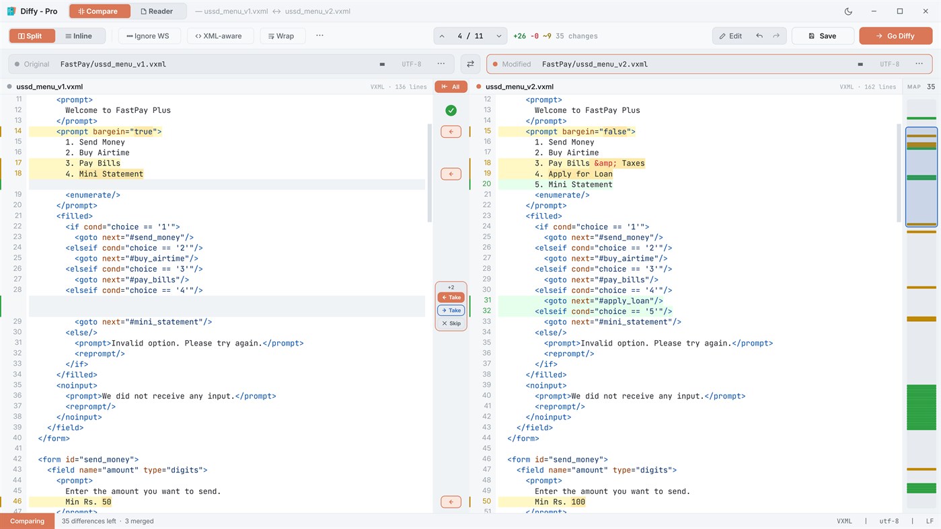Click the minimap viewport region

921,177
